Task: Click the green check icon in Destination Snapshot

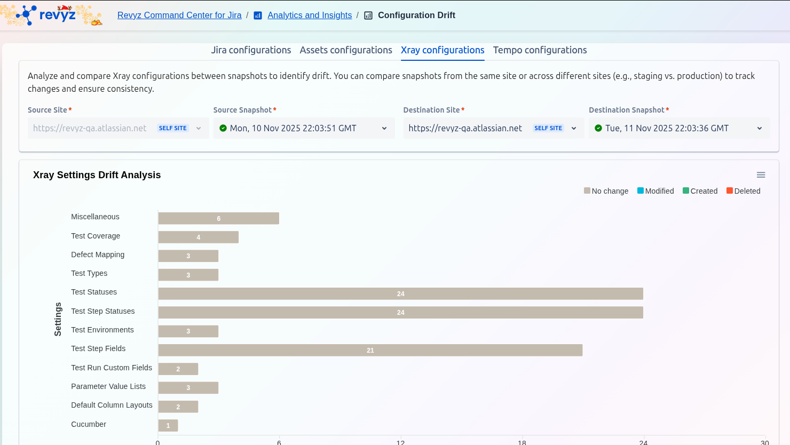Action: click(598, 128)
